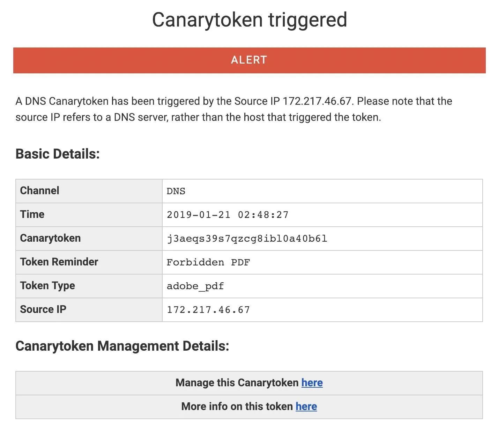
Task: Click the Canarytoken row label
Action: pos(50,238)
